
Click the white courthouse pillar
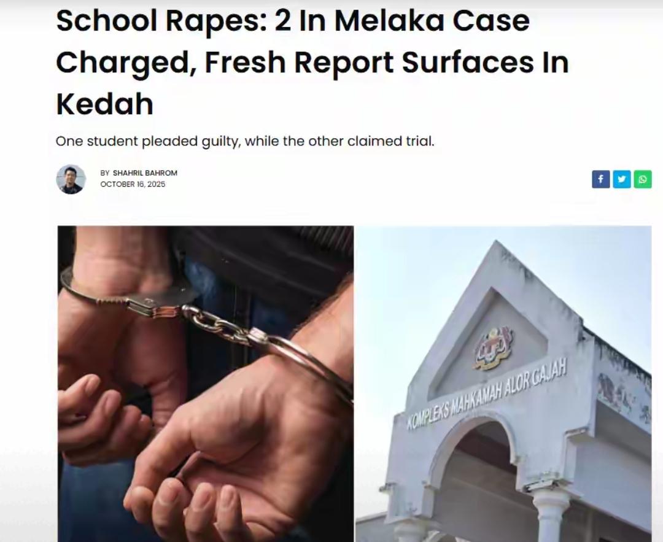[x=550, y=516]
